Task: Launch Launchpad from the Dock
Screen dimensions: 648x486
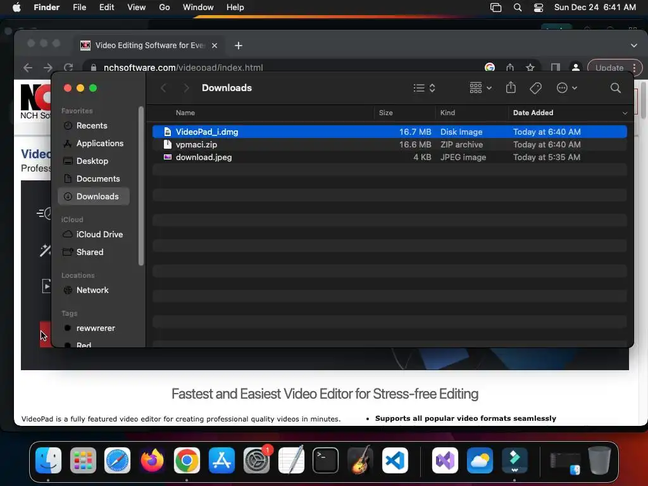Action: click(x=83, y=460)
